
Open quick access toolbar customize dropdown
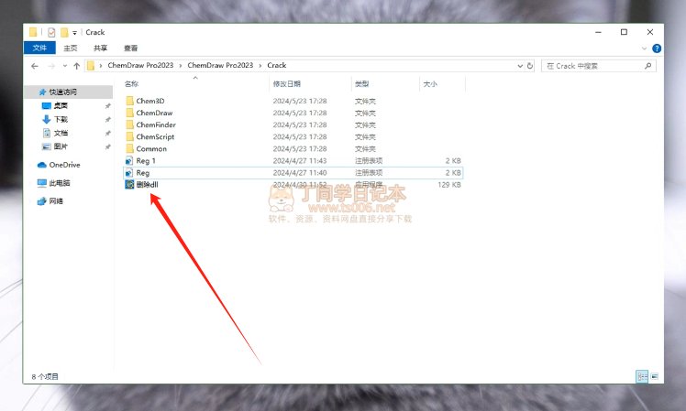click(x=75, y=33)
